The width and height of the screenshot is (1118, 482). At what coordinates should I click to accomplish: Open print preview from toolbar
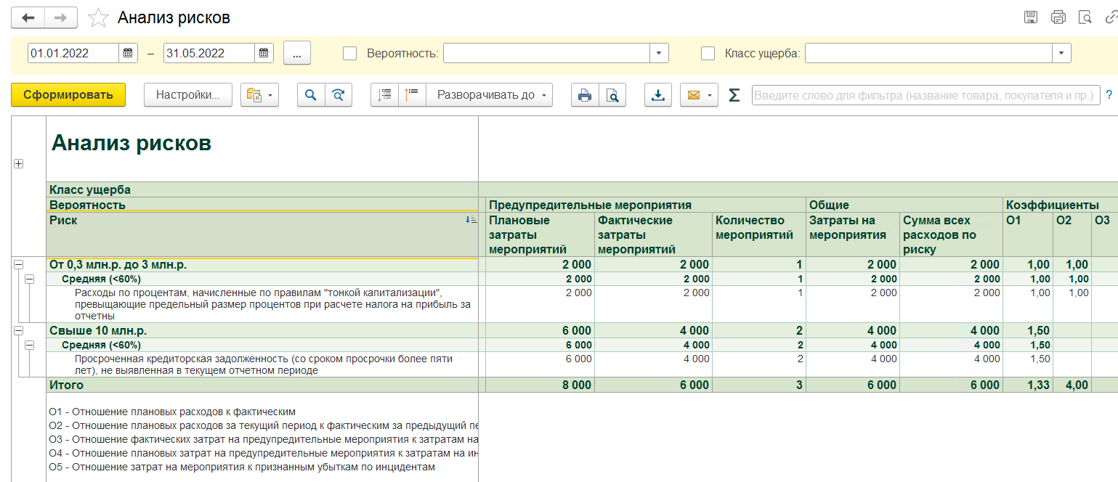(612, 95)
